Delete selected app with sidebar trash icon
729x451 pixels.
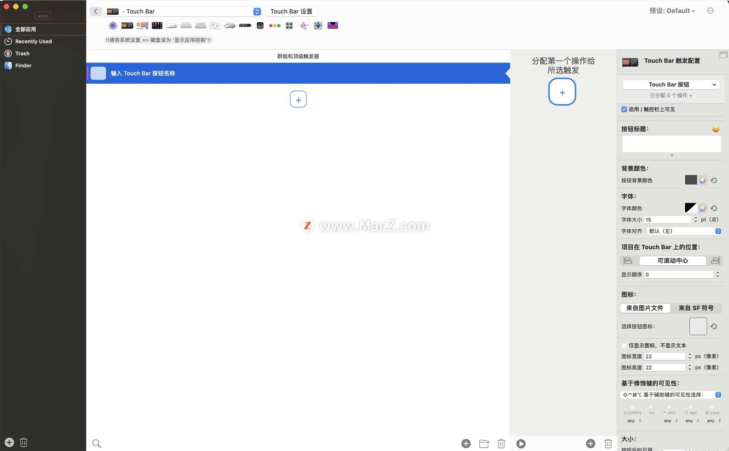pos(24,442)
